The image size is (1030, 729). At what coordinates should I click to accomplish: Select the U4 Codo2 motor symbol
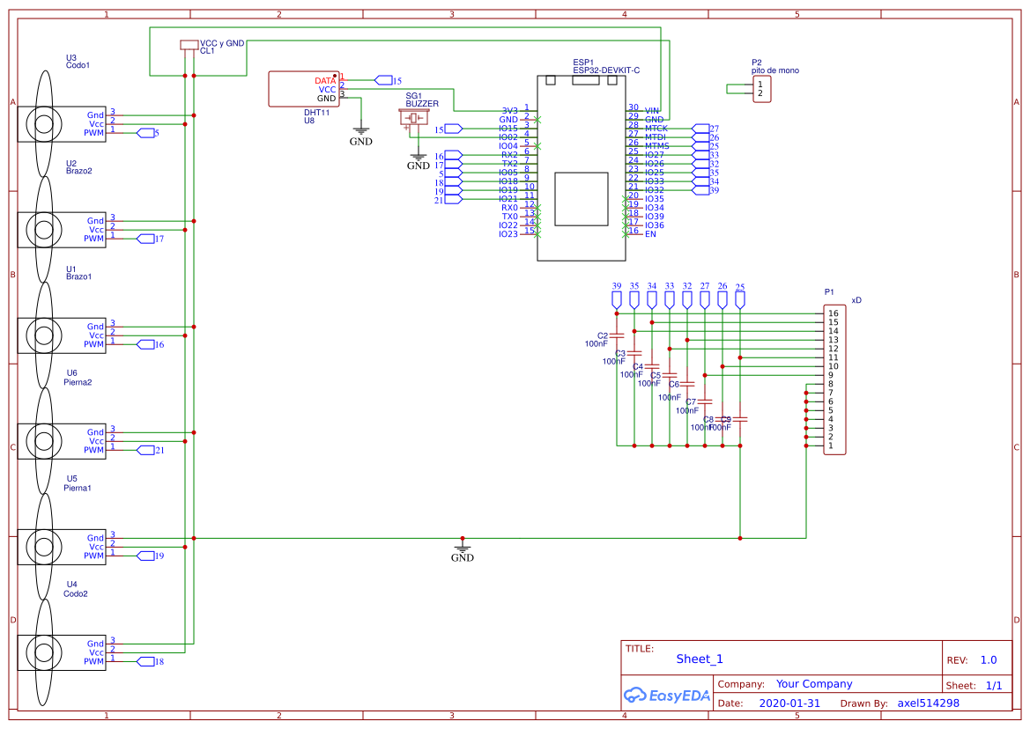pyautogui.click(x=62, y=652)
